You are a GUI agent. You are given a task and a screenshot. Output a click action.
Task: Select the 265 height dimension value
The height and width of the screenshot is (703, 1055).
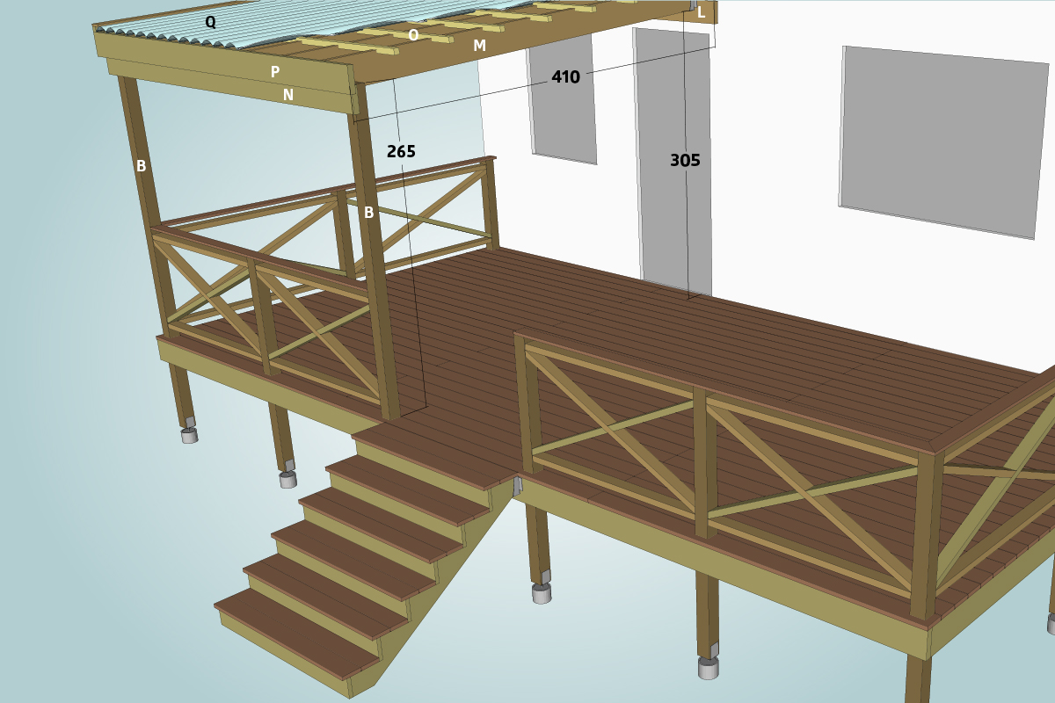[x=401, y=152]
